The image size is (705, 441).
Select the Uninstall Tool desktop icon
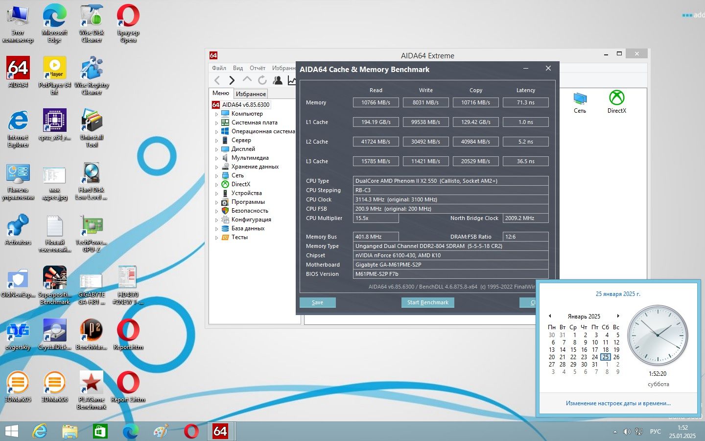92,128
